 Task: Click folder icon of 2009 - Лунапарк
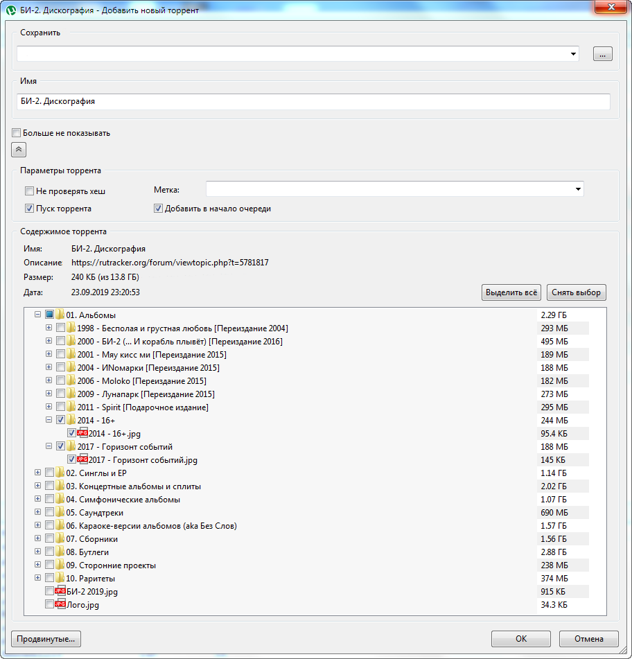click(x=71, y=394)
